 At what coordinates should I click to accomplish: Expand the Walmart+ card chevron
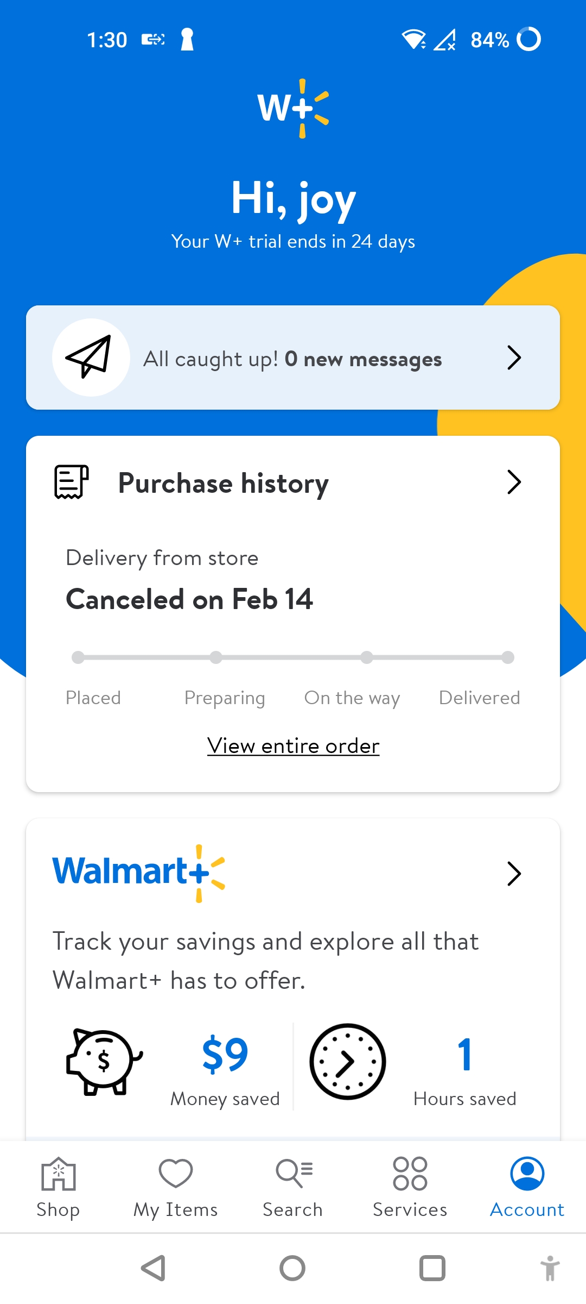[x=513, y=873]
